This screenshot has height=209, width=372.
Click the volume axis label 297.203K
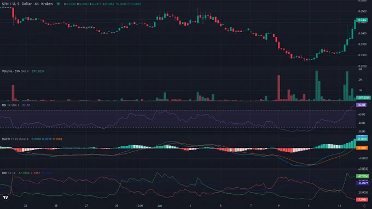[363, 98]
